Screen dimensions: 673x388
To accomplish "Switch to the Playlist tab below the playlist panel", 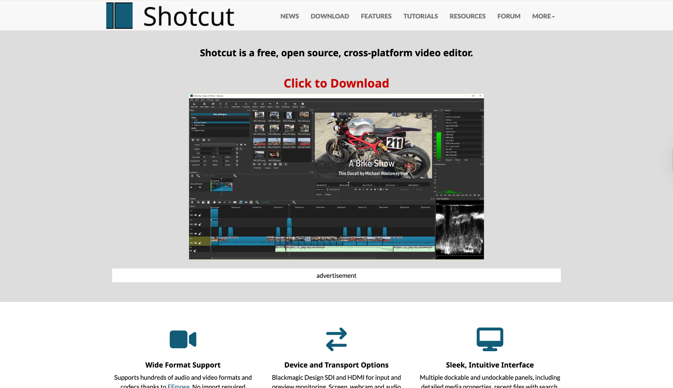I will coord(267,168).
